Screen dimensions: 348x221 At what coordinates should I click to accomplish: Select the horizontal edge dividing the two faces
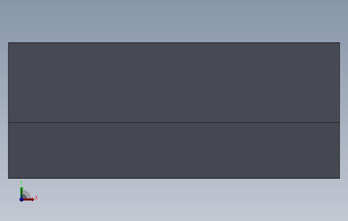pyautogui.click(x=174, y=122)
